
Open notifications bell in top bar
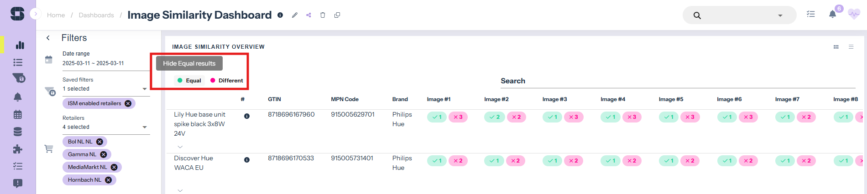tap(832, 15)
